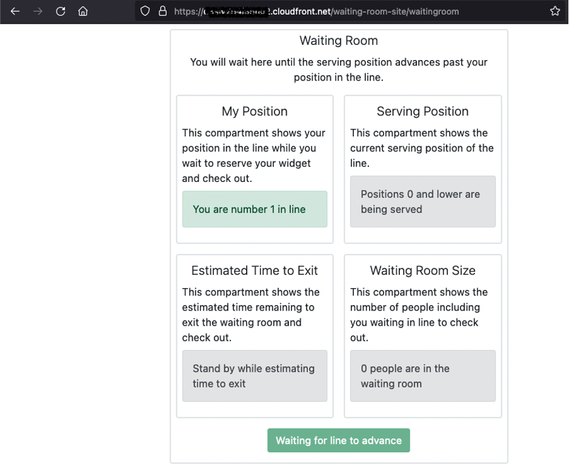This screenshot has width=569, height=470.
Task: Click the My Position card title
Action: coord(255,111)
